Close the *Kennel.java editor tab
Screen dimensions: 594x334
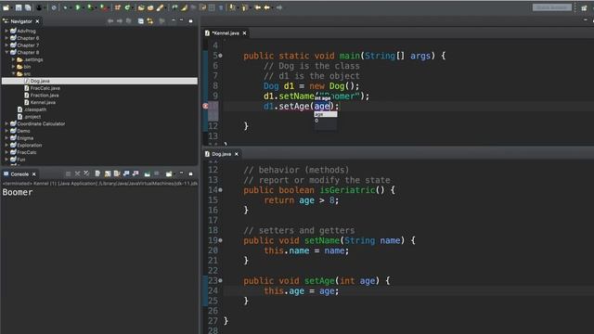pos(244,33)
